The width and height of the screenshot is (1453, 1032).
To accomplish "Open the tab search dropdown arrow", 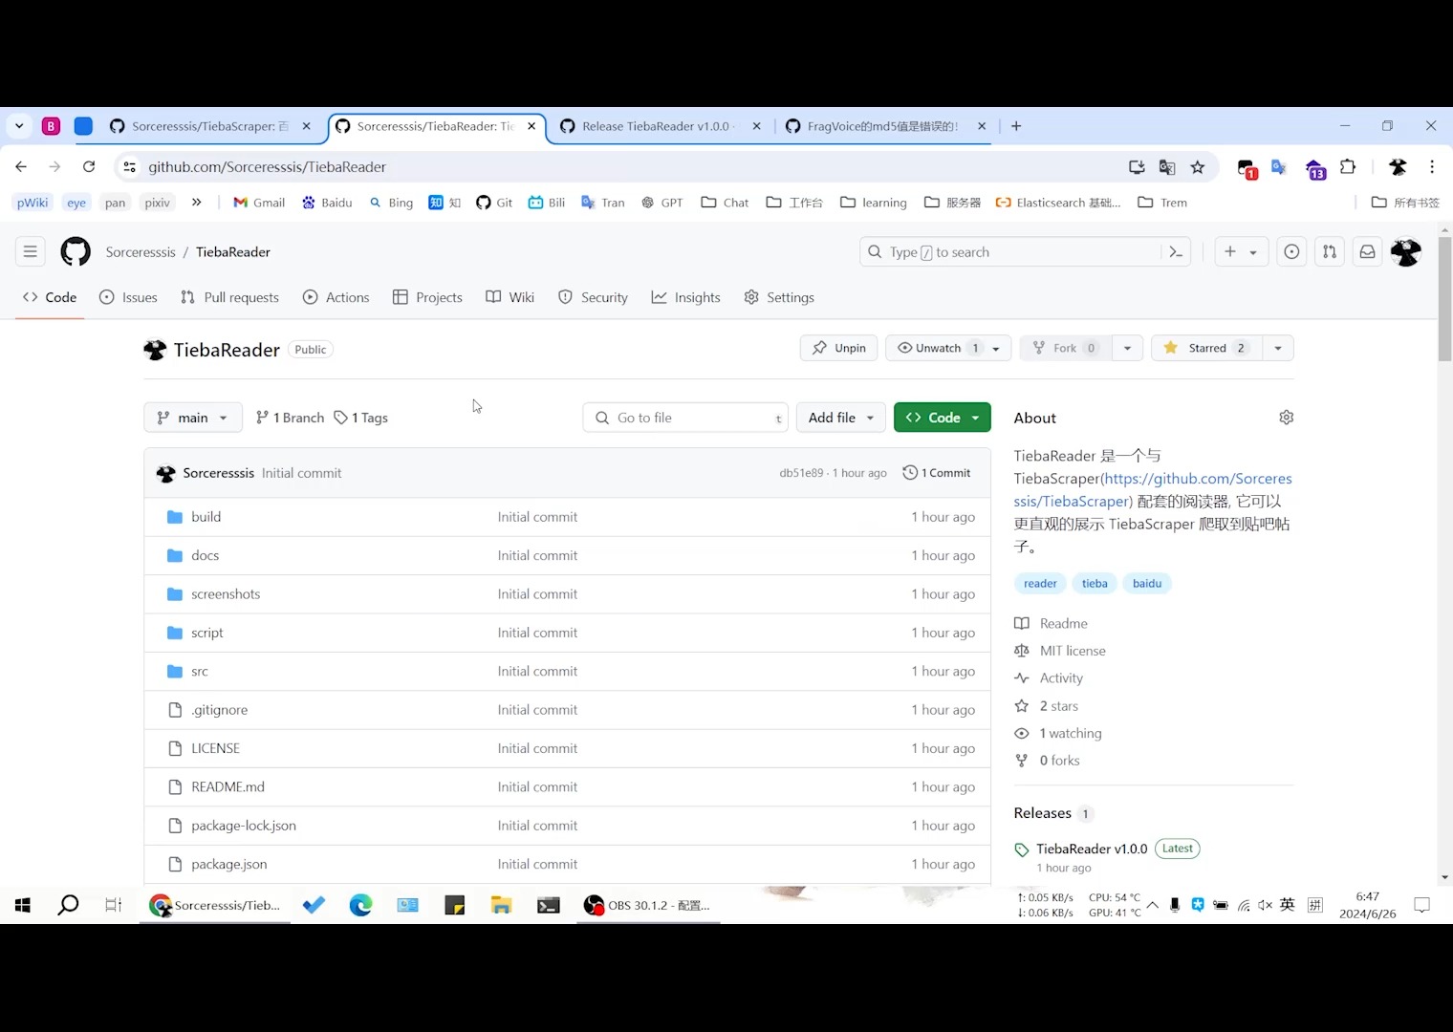I will 19,126.
